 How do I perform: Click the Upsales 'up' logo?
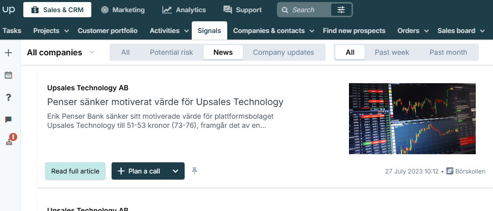pos(9,10)
